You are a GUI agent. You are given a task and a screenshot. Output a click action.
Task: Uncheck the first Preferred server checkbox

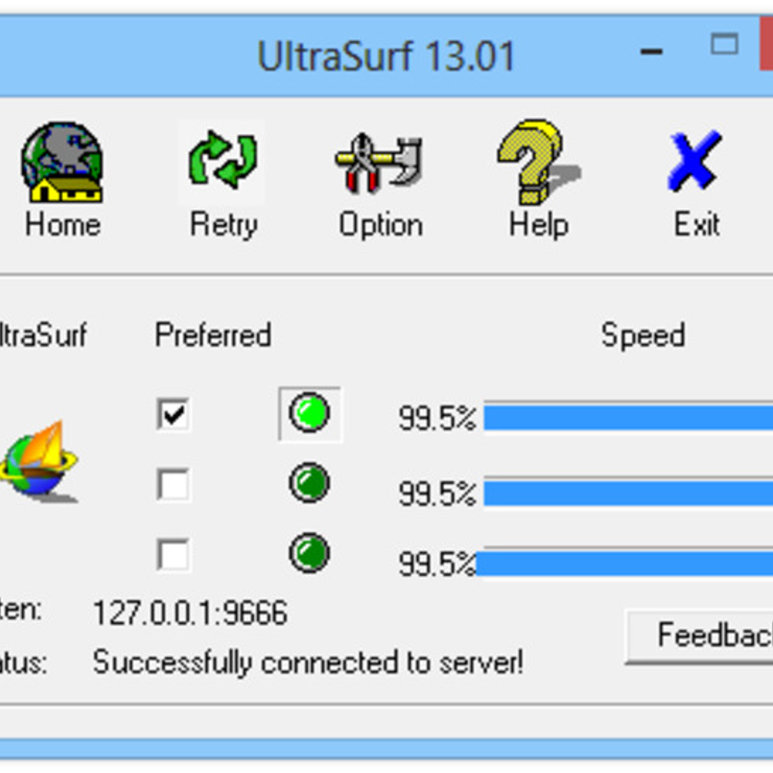173,414
